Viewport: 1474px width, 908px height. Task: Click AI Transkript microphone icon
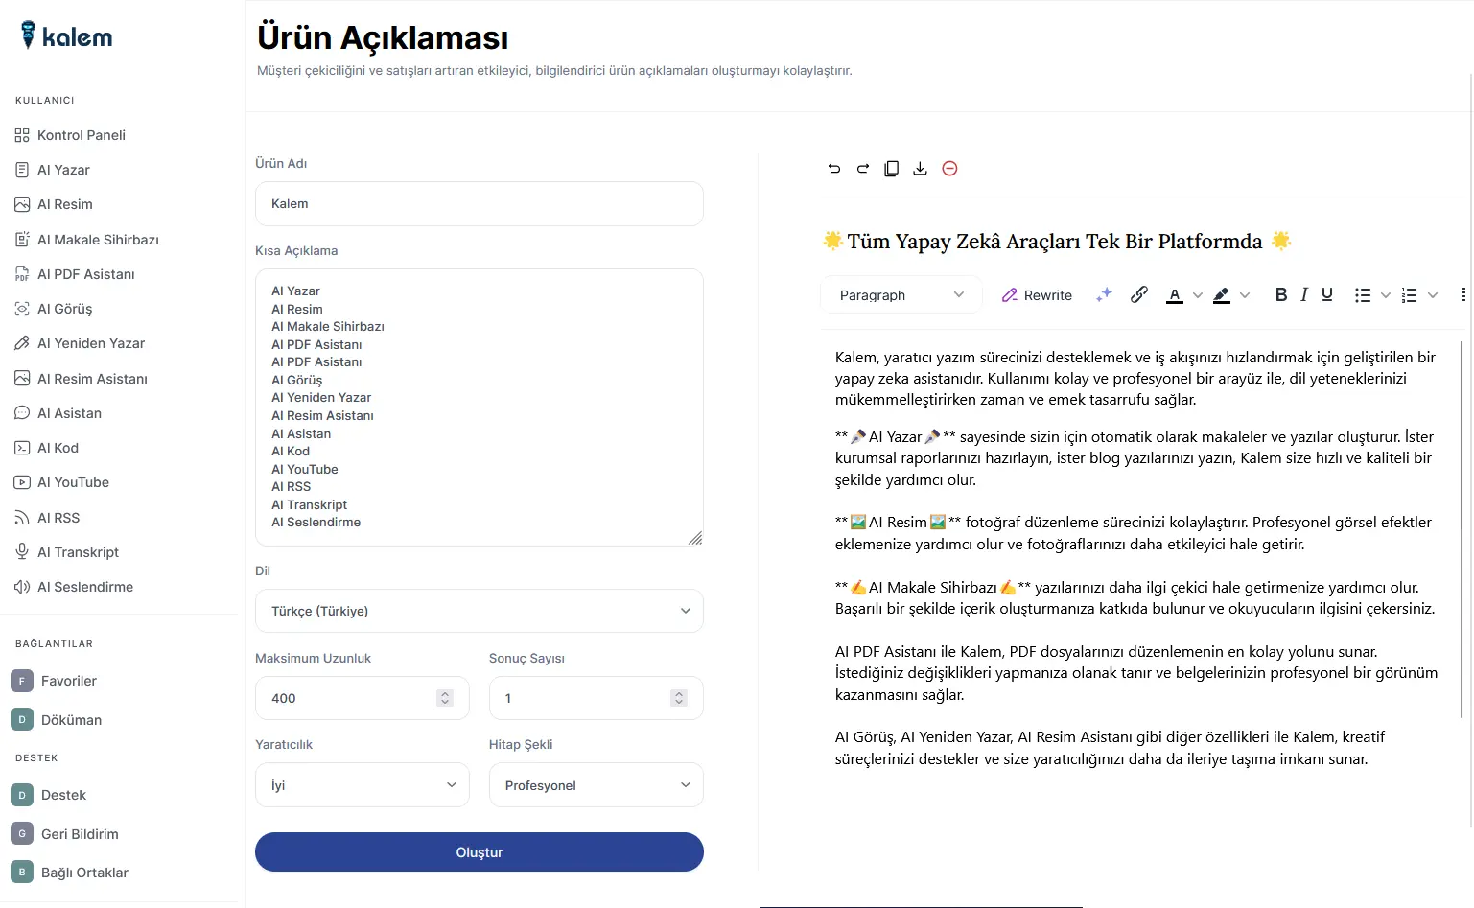coord(22,551)
